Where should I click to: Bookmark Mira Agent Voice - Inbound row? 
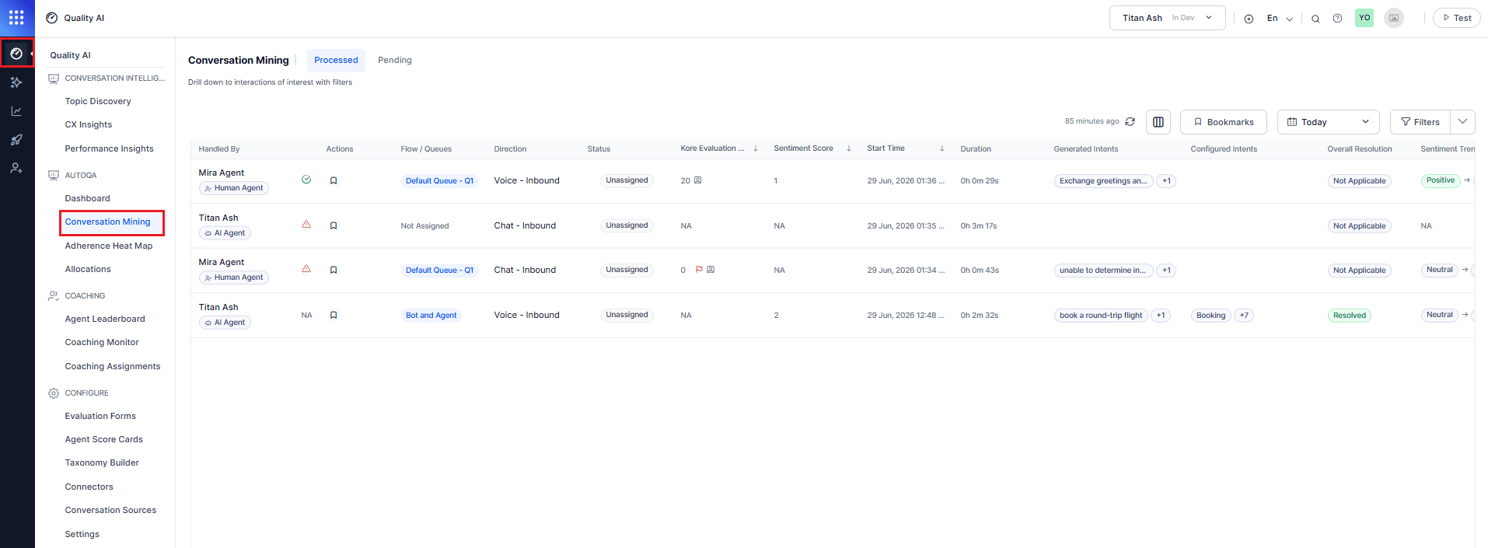(334, 180)
